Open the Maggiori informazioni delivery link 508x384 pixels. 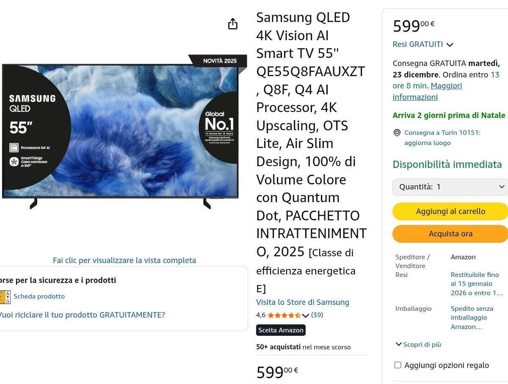[427, 91]
